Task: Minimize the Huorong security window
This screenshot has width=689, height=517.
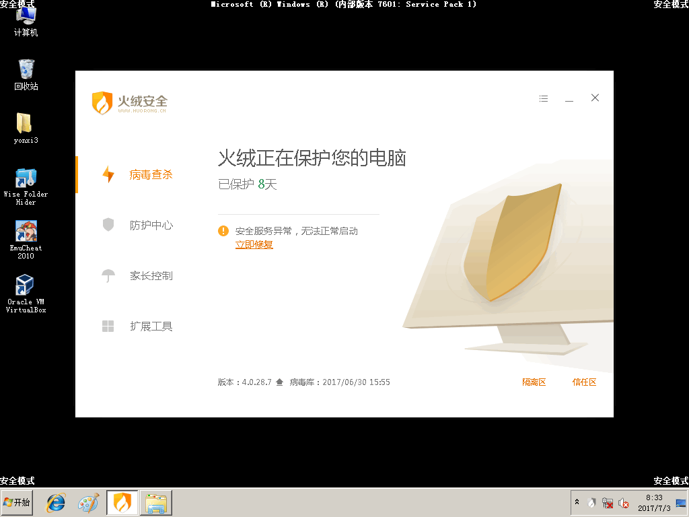Action: pos(569,99)
